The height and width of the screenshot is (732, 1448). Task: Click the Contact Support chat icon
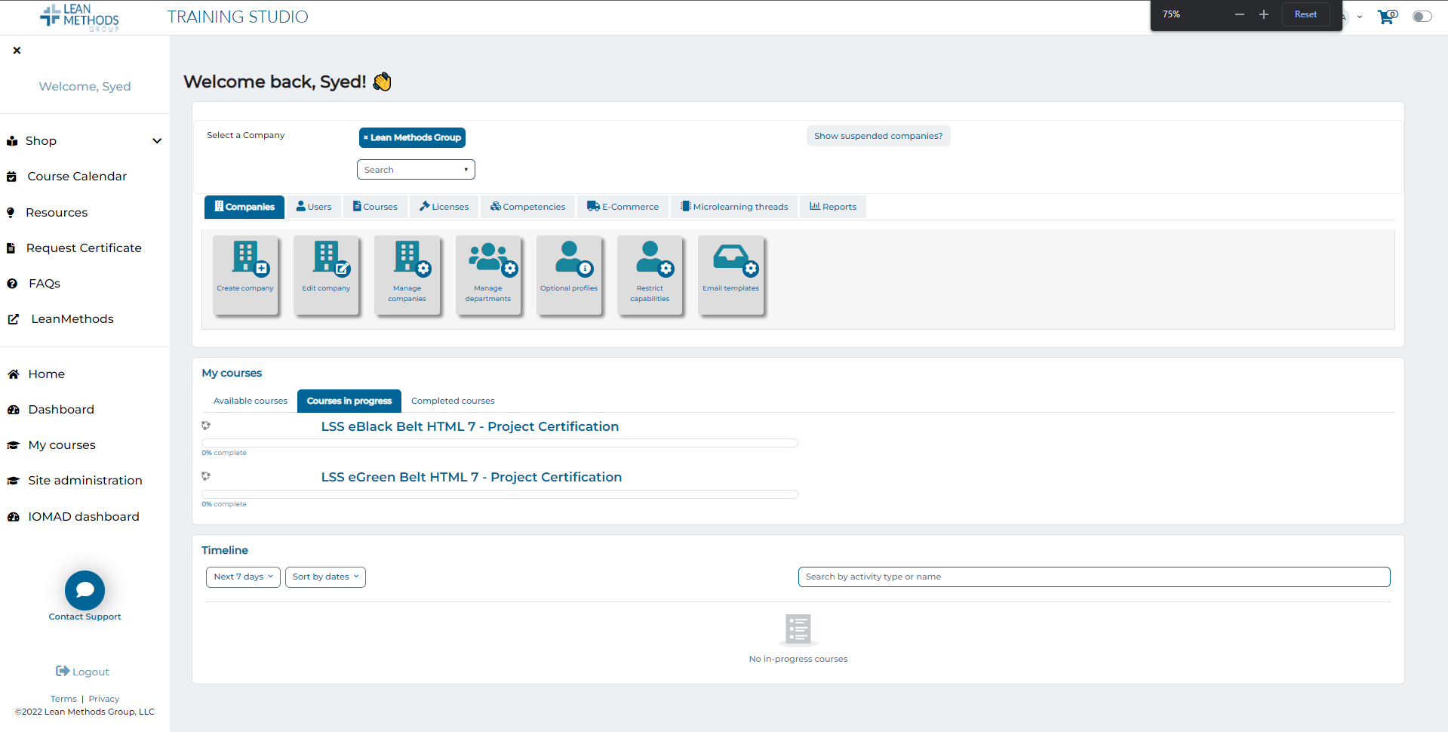[x=85, y=590]
